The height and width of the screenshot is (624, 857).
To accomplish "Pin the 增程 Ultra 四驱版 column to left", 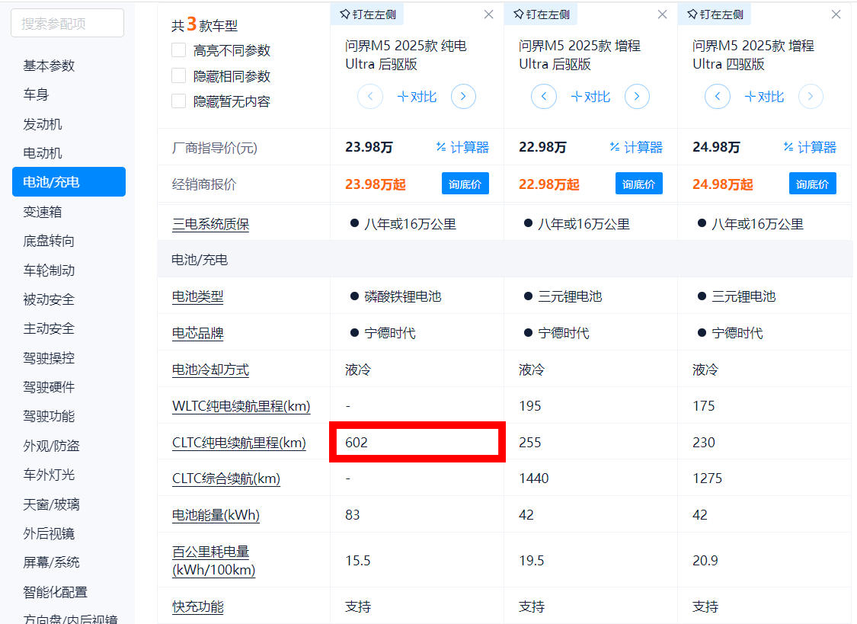I will tap(715, 14).
